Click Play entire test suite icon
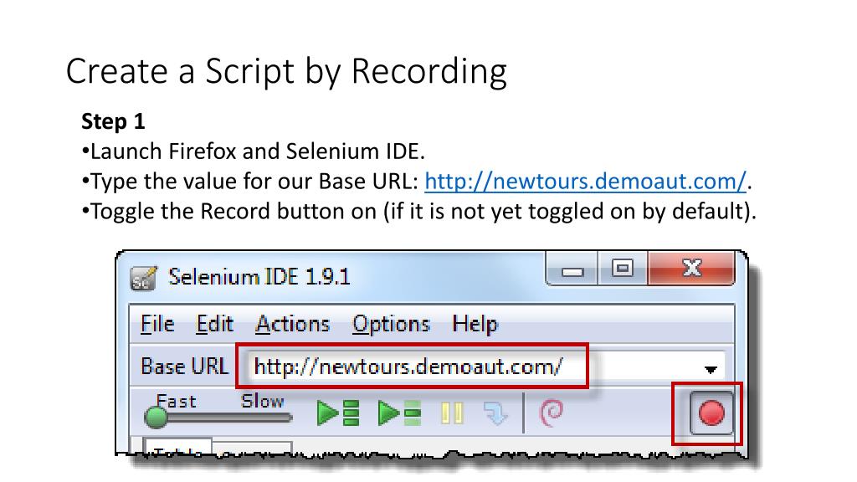 pyautogui.click(x=338, y=413)
